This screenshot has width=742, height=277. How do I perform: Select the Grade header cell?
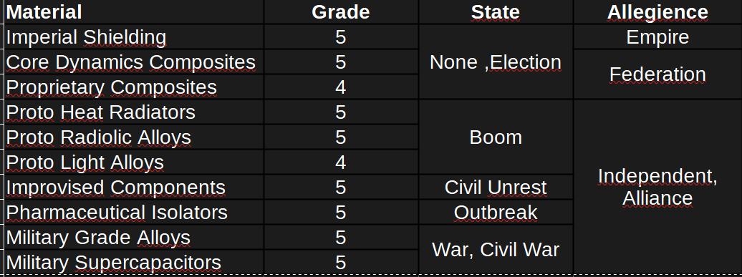point(341,12)
